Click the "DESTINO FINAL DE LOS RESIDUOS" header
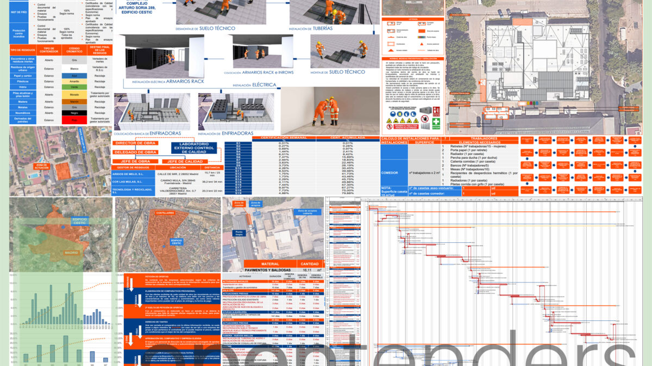Image resolution: width=652 pixels, height=366 pixels. (x=99, y=50)
